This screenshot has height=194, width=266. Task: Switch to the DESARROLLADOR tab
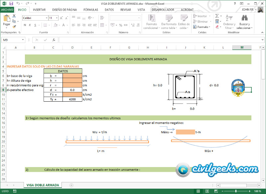(x=163, y=10)
